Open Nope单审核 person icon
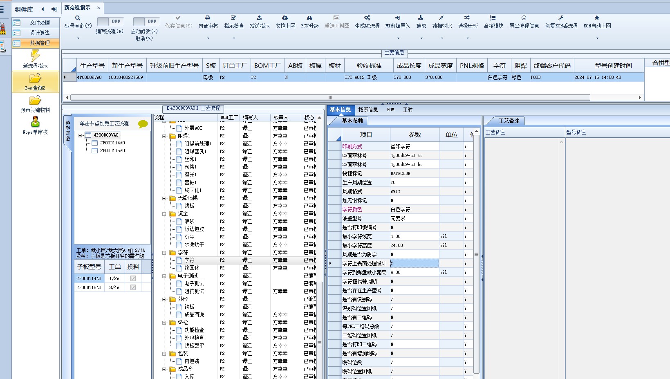This screenshot has width=670, height=379. click(x=35, y=122)
